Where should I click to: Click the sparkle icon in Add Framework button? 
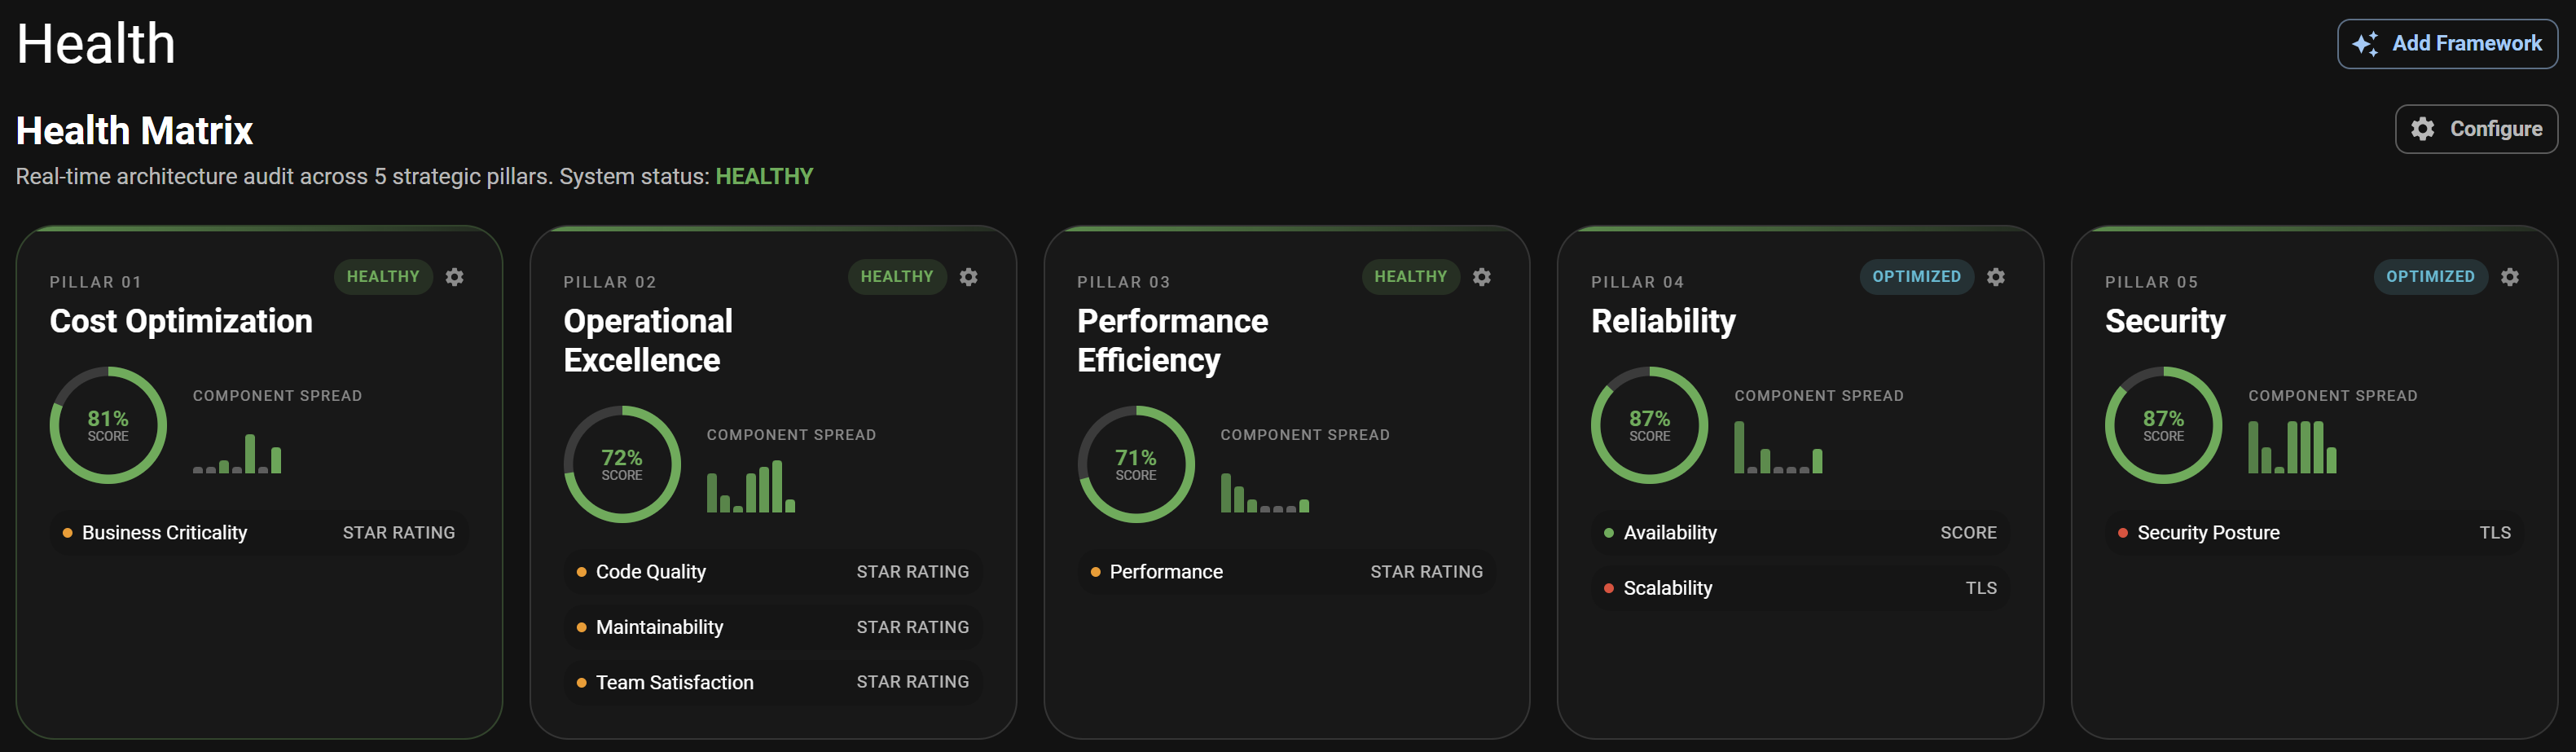2363,43
